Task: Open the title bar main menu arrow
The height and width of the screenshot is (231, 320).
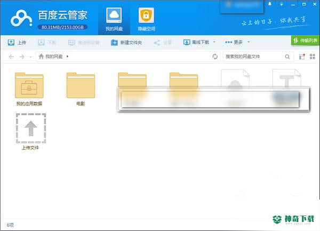Action: click(x=282, y=4)
